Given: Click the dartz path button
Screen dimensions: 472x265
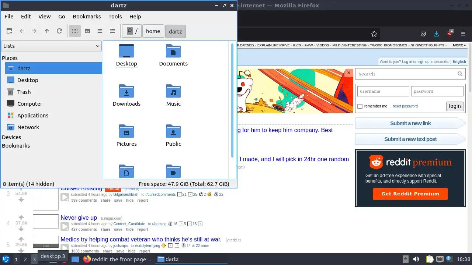Looking at the screenshot, I should 176,31.
